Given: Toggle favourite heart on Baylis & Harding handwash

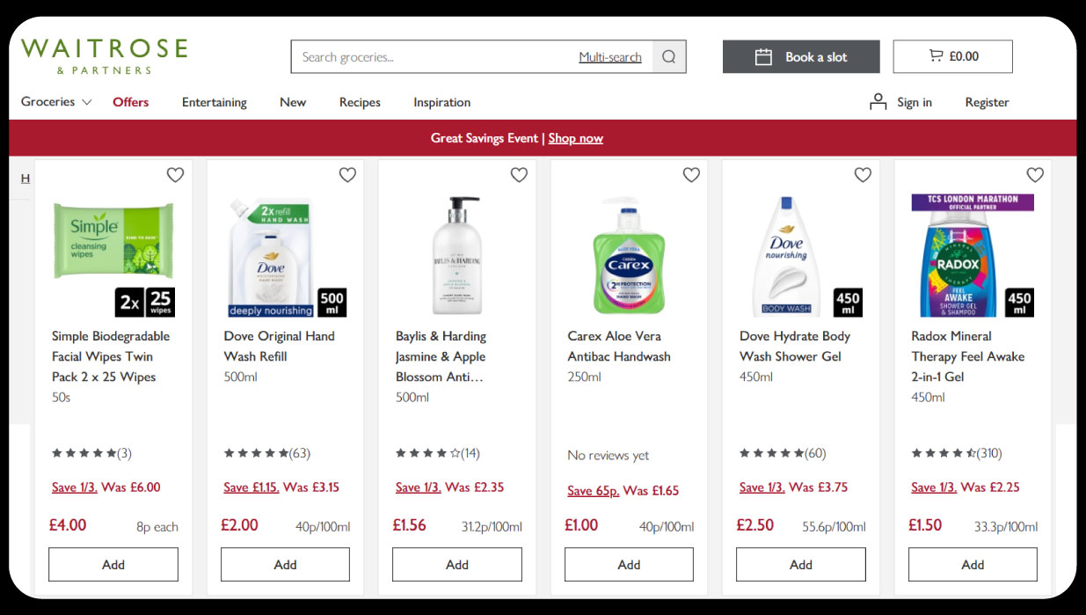Looking at the screenshot, I should tap(519, 175).
